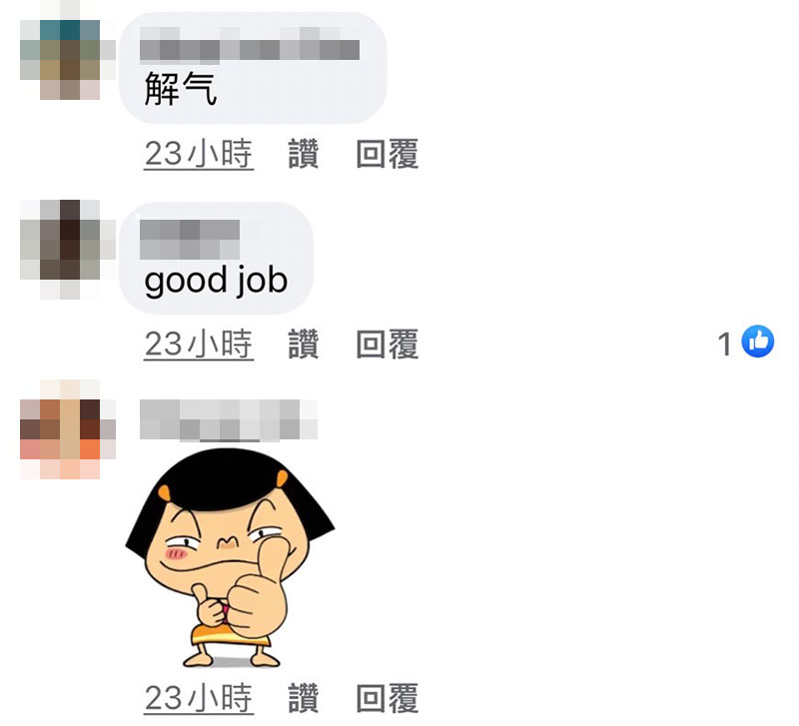This screenshot has height=726, width=799.
Task: Open the name above "good job"
Action: click(x=190, y=240)
